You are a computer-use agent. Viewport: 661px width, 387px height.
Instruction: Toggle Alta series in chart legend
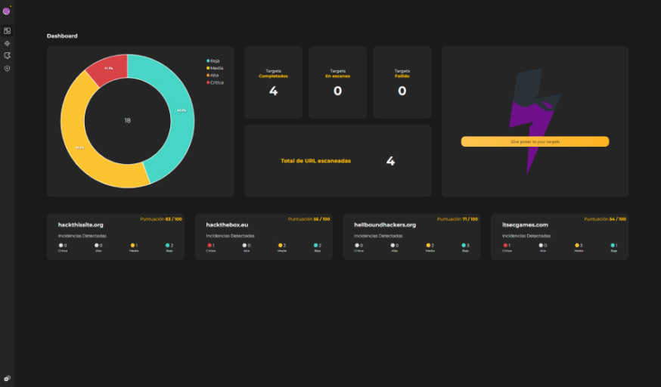tap(213, 76)
